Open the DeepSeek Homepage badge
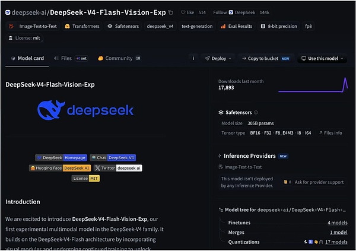Viewport: 356px width, 251px height. tap(61, 158)
